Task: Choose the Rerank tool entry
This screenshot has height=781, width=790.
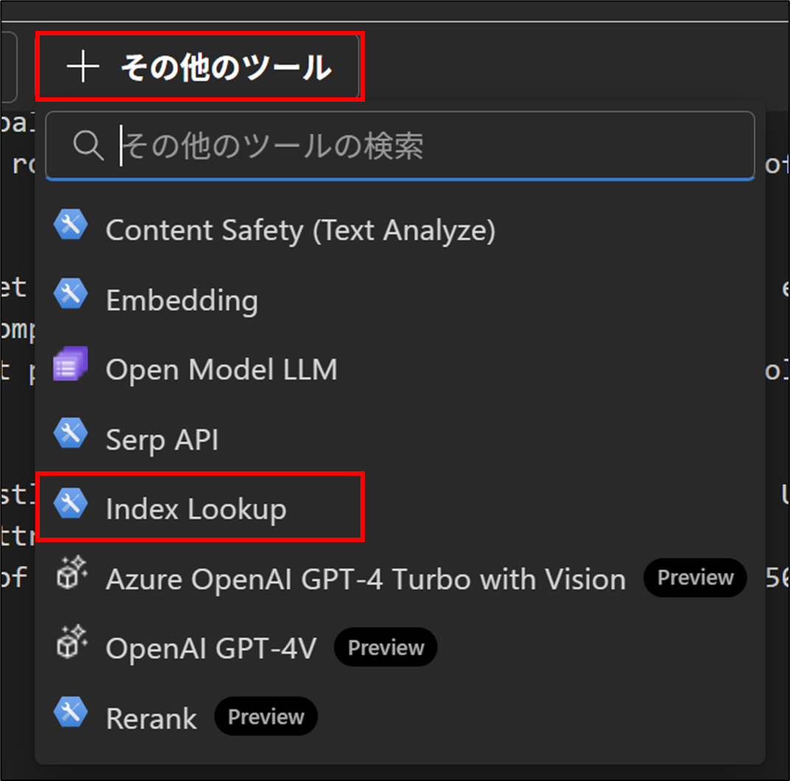Action: click(400, 718)
